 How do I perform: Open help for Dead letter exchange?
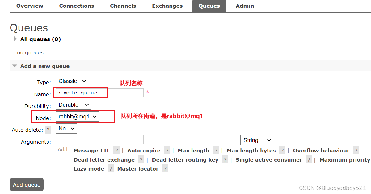click(x=141, y=160)
